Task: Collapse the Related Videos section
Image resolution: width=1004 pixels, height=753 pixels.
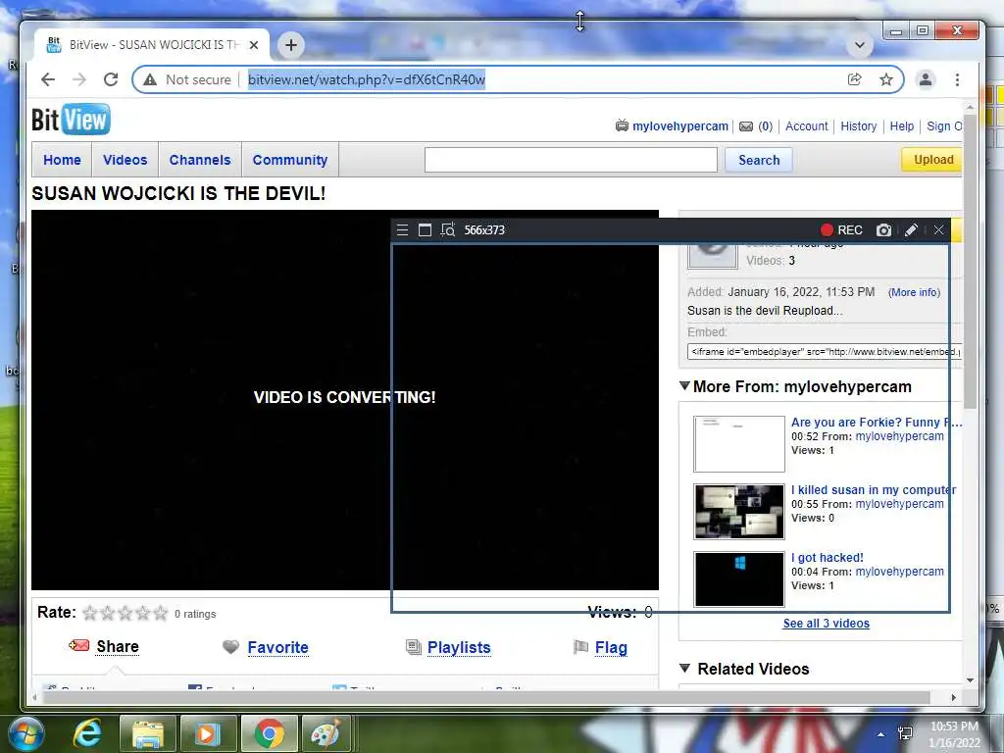Action: (684, 668)
